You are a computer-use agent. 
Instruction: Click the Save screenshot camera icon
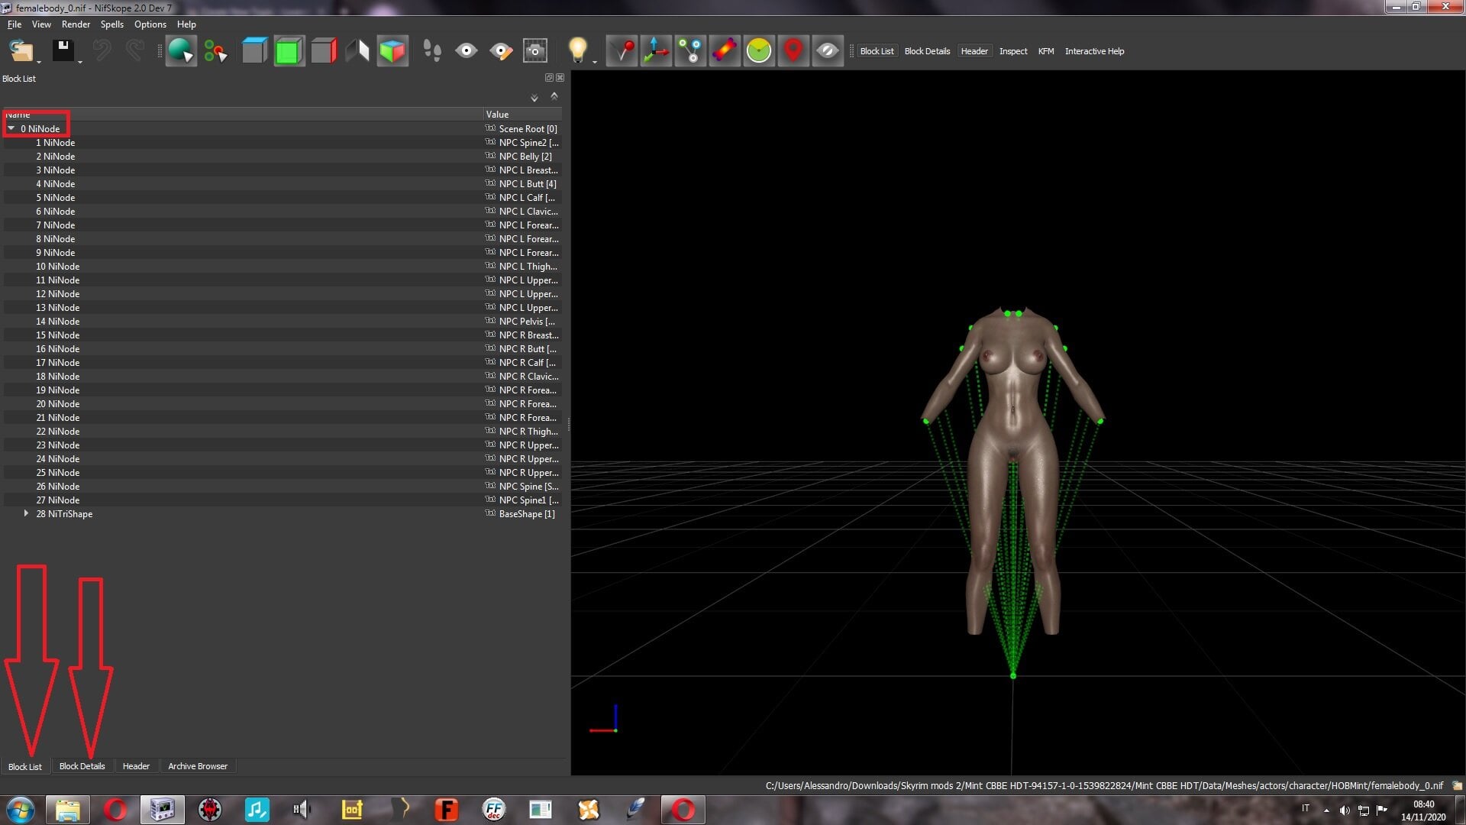click(535, 51)
